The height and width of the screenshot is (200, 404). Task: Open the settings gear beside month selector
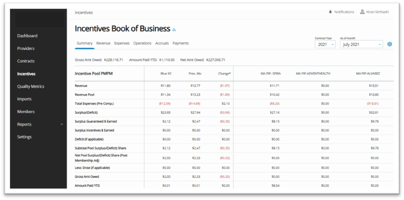(x=389, y=45)
